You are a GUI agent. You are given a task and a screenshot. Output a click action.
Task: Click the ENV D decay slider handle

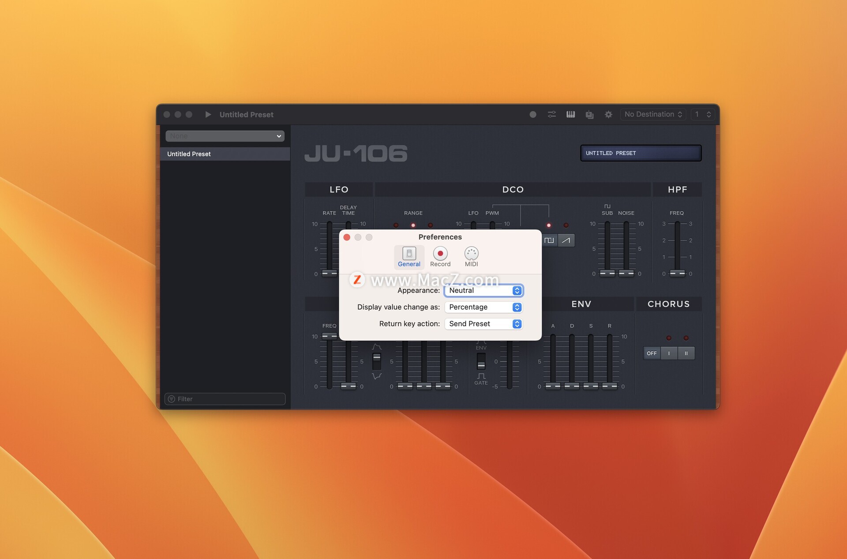tap(572, 386)
